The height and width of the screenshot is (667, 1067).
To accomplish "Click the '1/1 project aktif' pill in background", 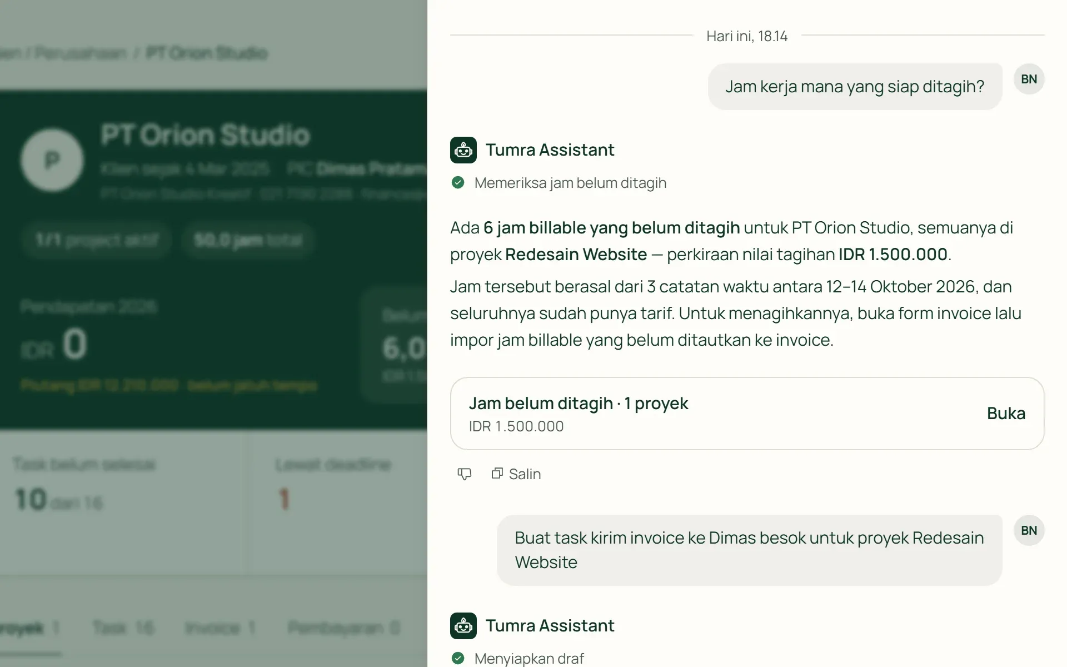I will pos(97,240).
